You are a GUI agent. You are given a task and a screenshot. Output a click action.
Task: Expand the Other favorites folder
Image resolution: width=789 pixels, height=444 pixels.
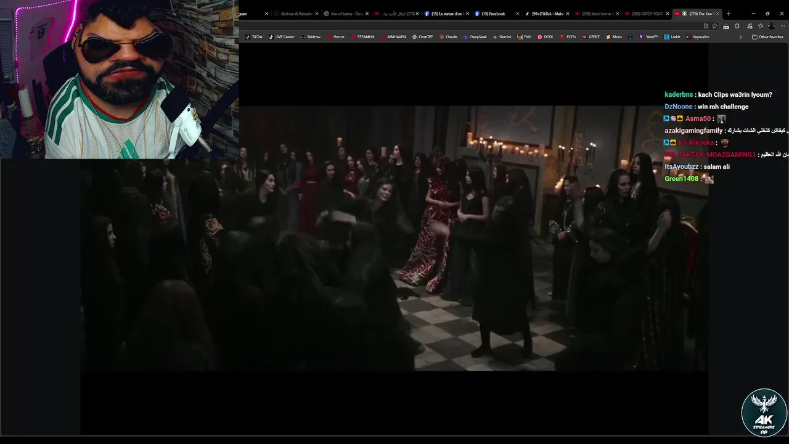point(767,37)
